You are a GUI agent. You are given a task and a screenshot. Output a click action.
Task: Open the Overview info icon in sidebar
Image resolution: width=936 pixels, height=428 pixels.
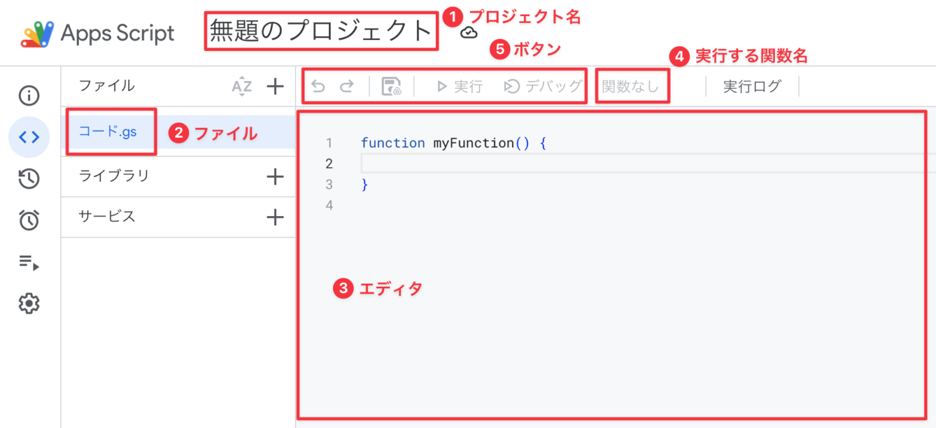29,96
